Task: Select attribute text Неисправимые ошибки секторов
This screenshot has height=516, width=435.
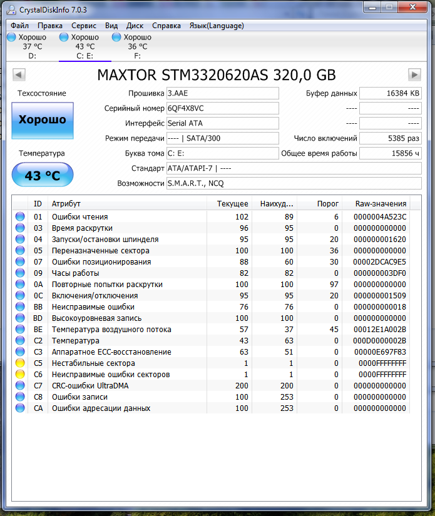Action: point(111,375)
